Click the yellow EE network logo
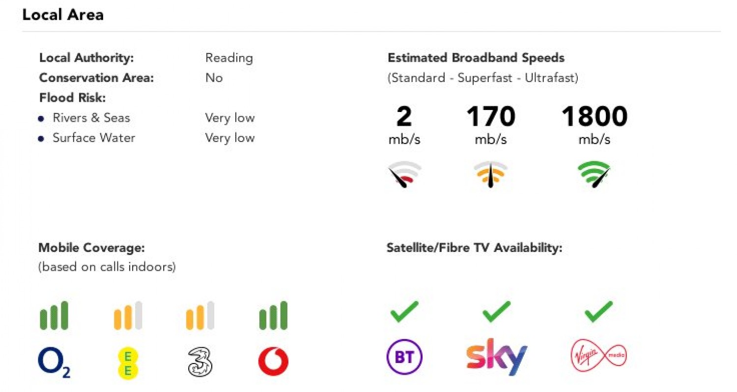The height and width of the screenshot is (392, 737). coord(128,363)
